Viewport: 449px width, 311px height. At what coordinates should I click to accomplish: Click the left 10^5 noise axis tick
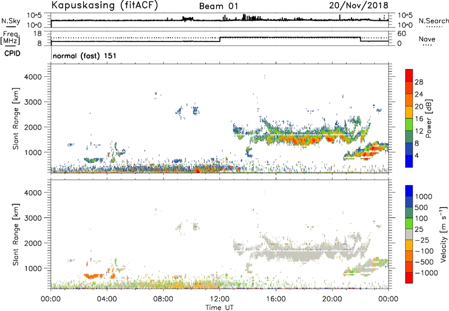pos(34,15)
